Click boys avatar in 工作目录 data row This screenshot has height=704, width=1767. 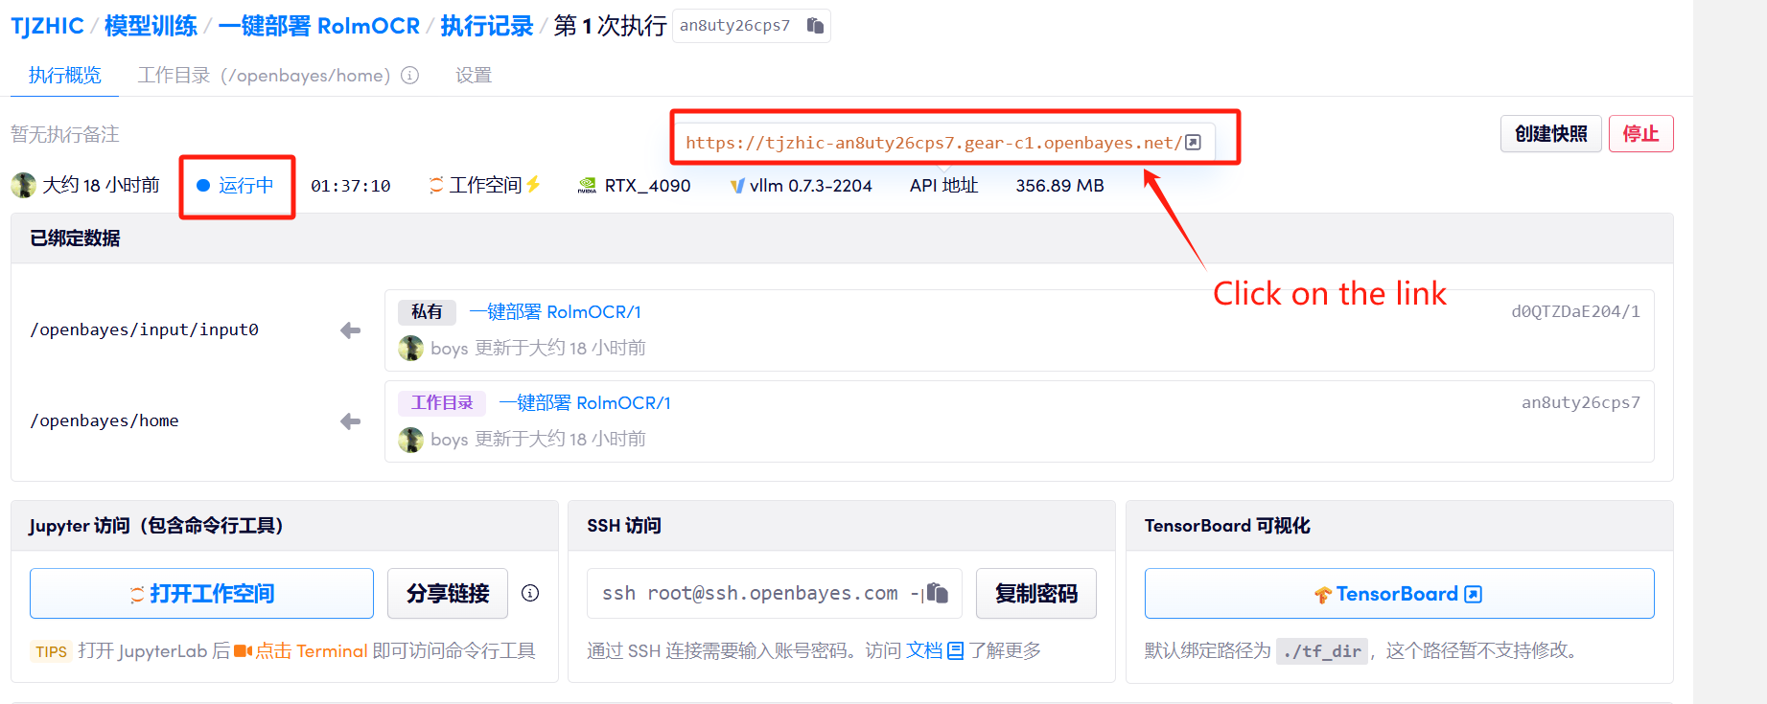click(410, 440)
